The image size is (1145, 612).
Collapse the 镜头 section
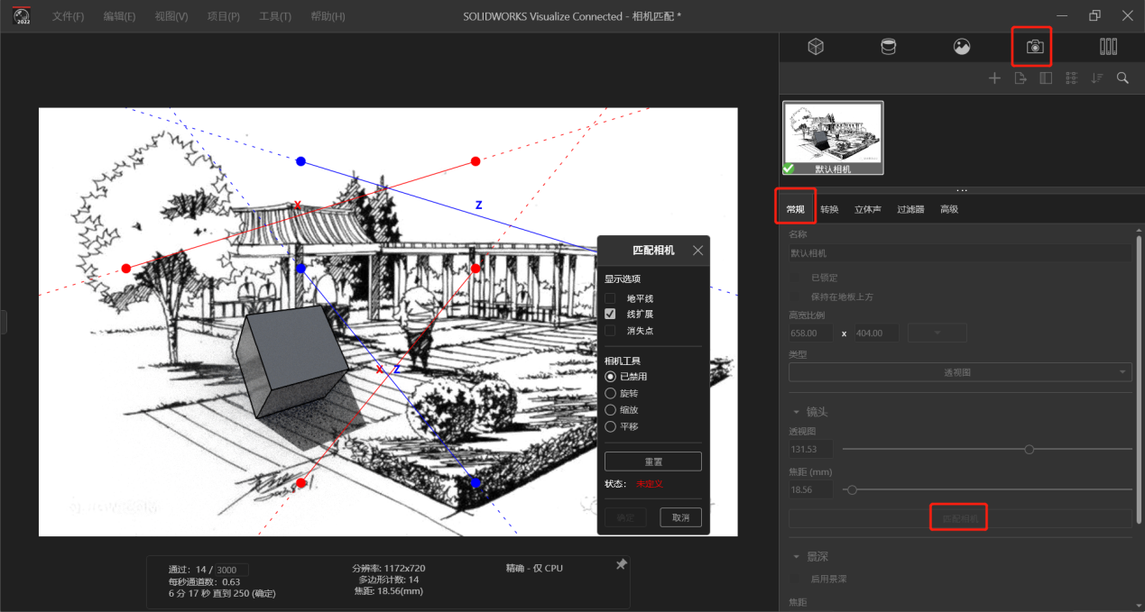pos(797,412)
